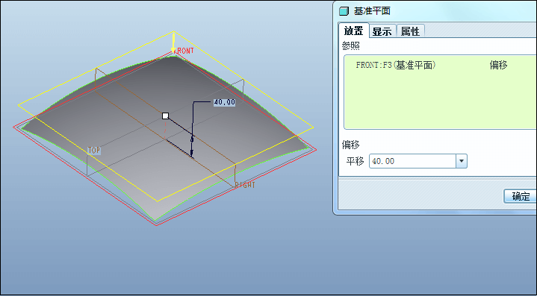Select the TOP datum plane label
Image resolution: width=537 pixels, height=296 pixels.
pos(94,150)
